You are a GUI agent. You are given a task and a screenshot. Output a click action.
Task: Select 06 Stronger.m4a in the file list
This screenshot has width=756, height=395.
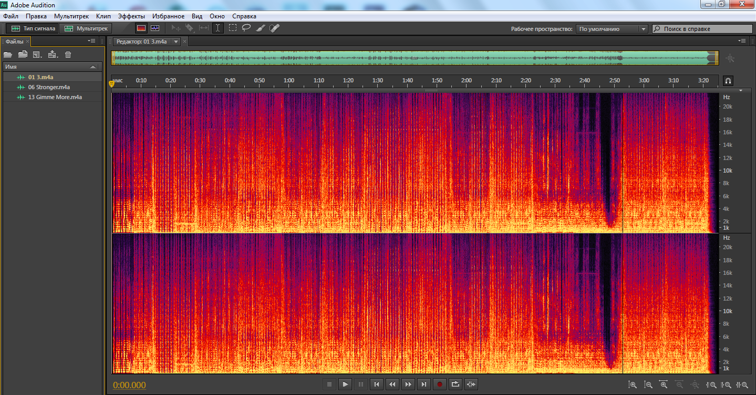click(x=49, y=87)
